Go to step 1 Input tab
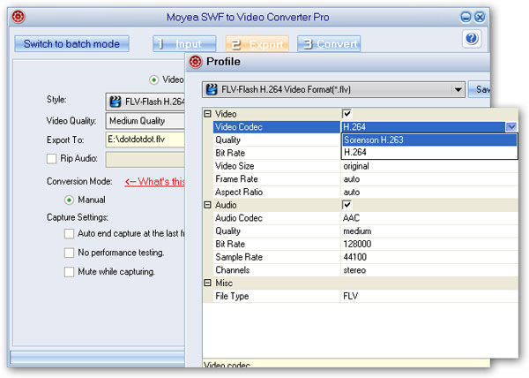Viewport: 529px width, 378px height. tap(184, 44)
